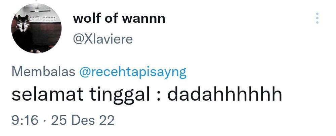
Task: Click the colon separator in the tweet text
Action: 158,96
